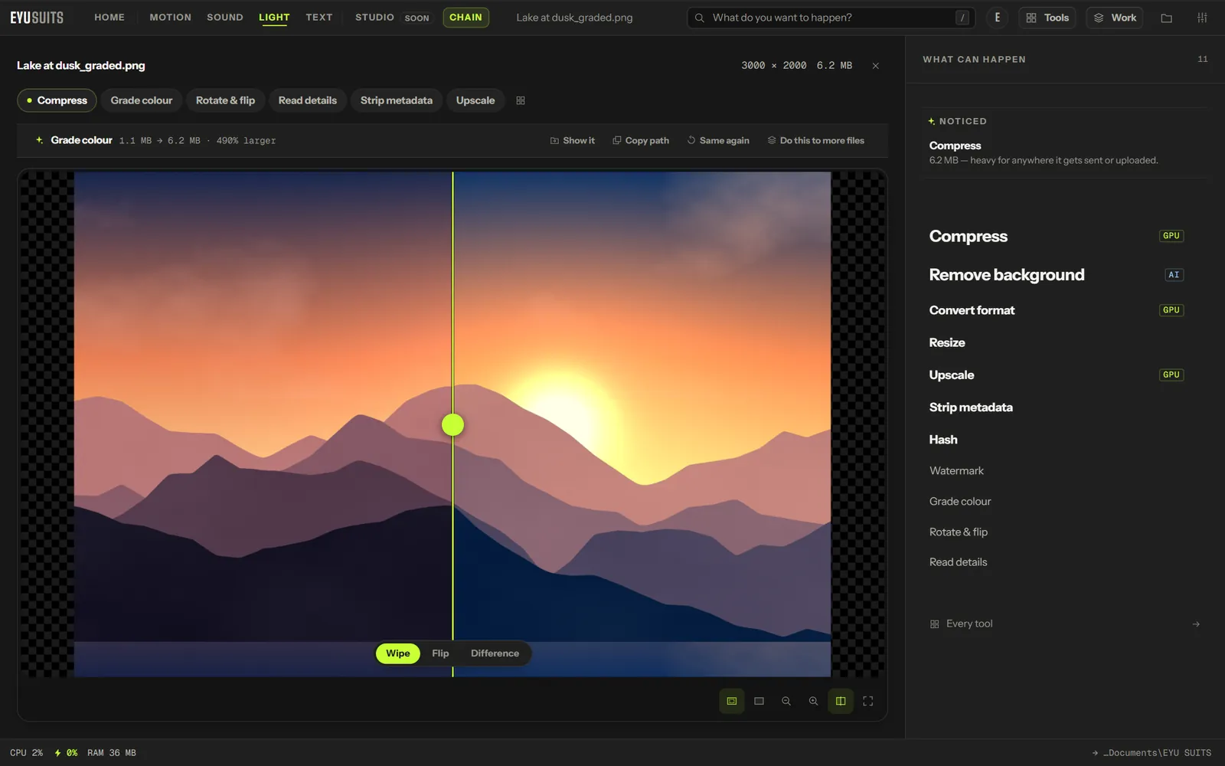Switch comparison to Flip mode

pyautogui.click(x=440, y=653)
